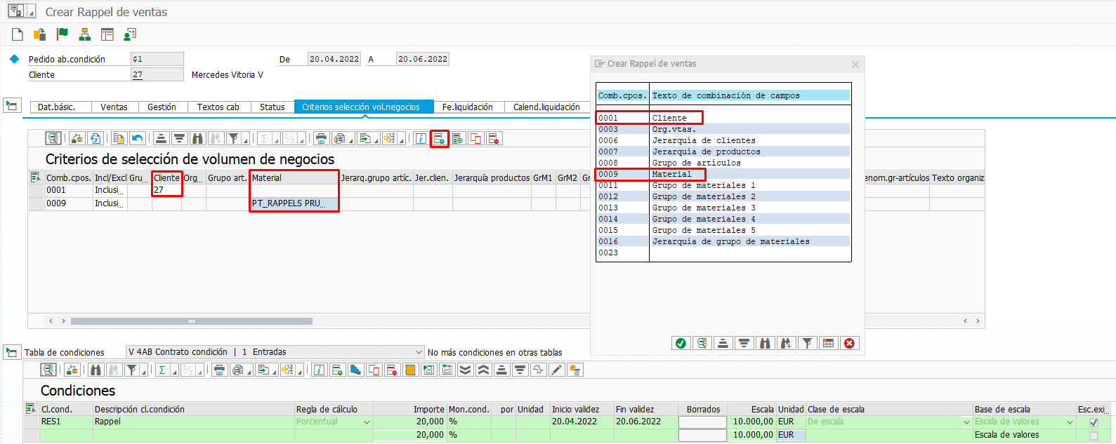The width and height of the screenshot is (1116, 444).
Task: Click the add row icon in the selection criteria toolbar
Action: pyautogui.click(x=439, y=138)
